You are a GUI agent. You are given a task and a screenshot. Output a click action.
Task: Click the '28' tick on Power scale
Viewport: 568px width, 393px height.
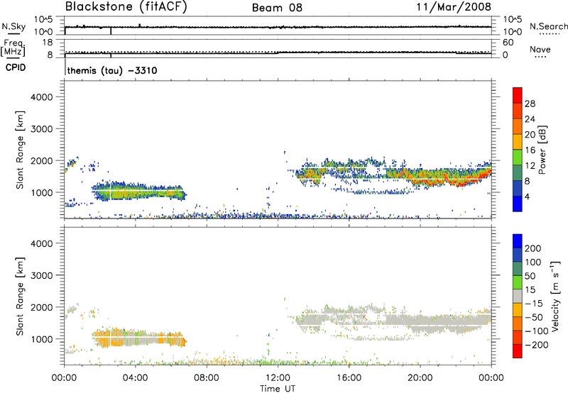pos(530,104)
